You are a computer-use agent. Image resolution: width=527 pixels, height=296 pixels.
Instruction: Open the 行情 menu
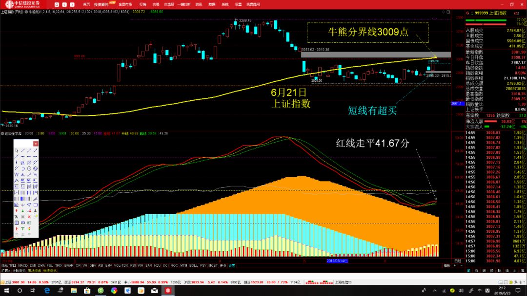point(143,4)
